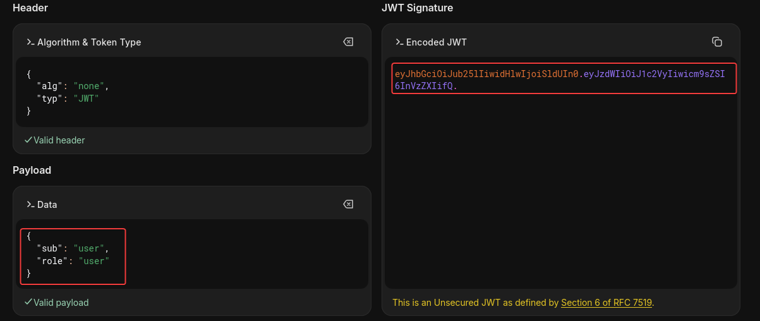
Task: Copy the encoded JWT to clipboard
Action: click(717, 42)
